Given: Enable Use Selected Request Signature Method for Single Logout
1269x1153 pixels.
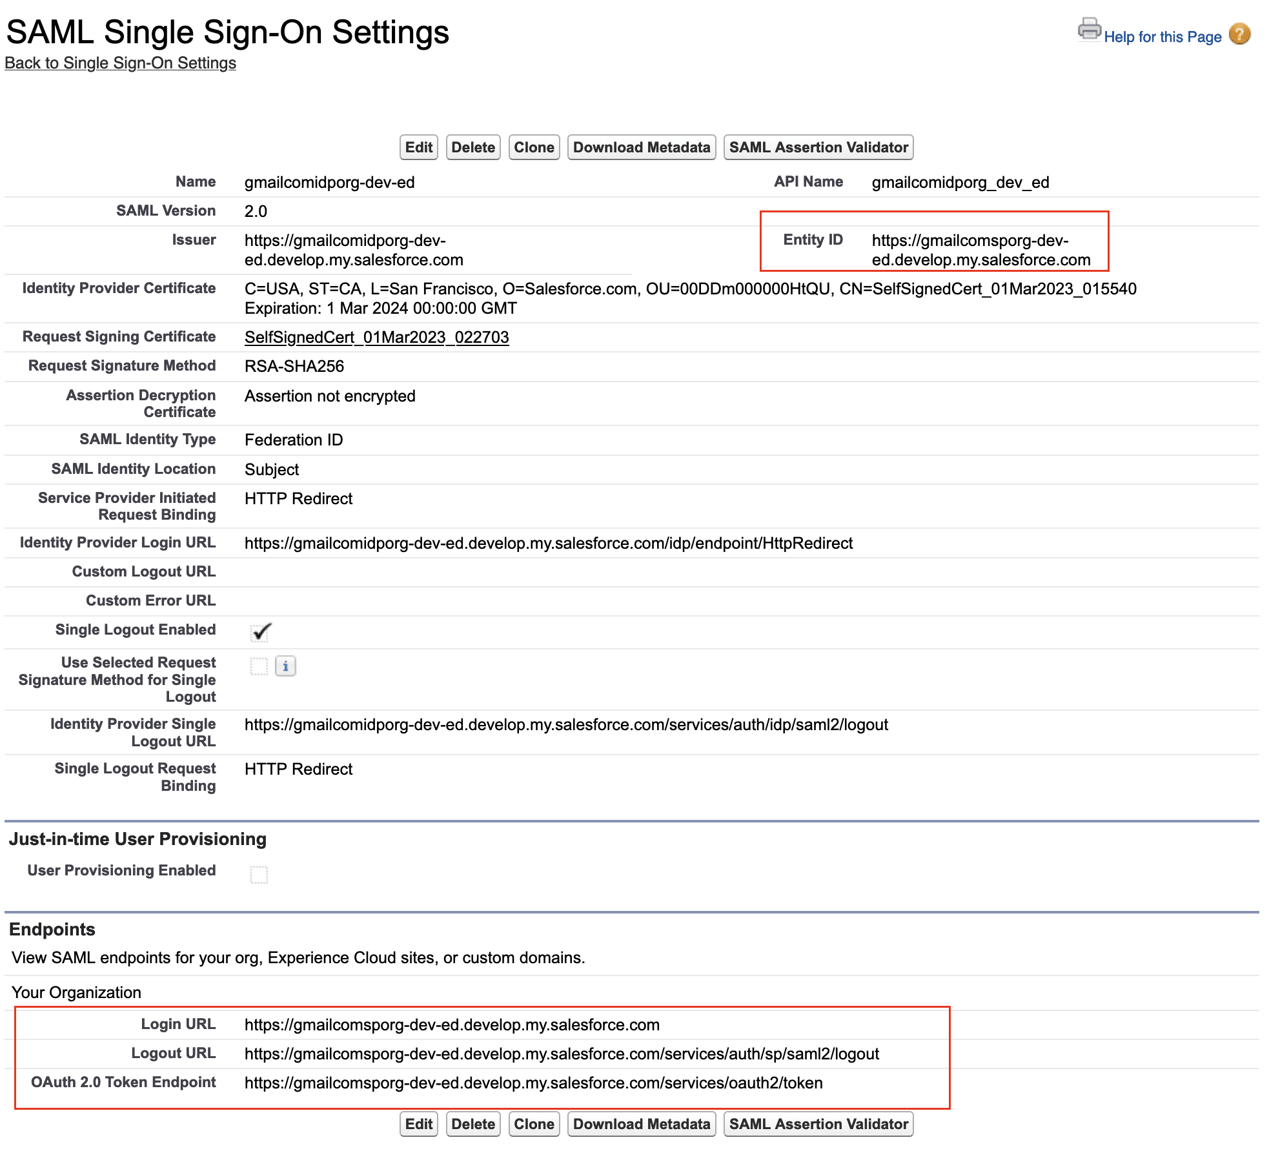Looking at the screenshot, I should [x=259, y=666].
